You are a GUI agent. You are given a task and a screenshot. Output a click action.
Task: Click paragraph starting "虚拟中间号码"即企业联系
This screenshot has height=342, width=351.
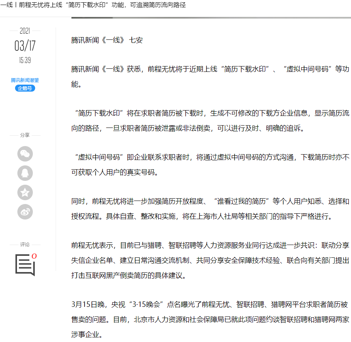point(210,165)
